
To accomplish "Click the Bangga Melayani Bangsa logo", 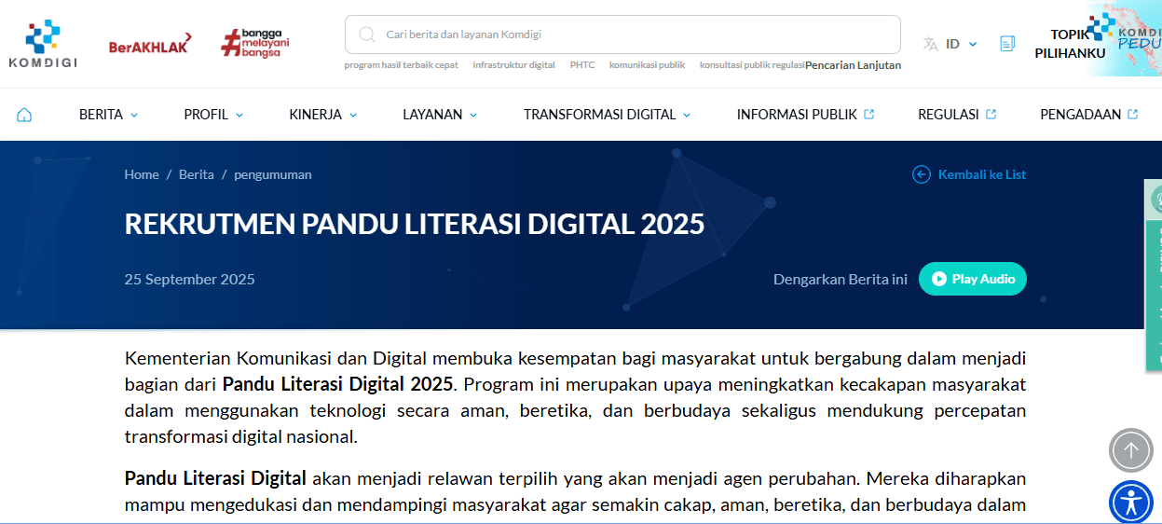I will coord(255,43).
